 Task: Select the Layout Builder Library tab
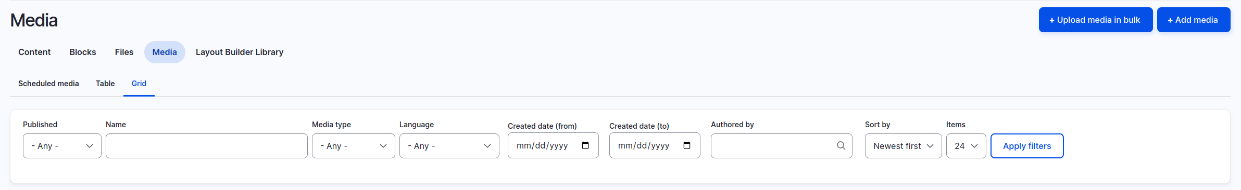pyautogui.click(x=240, y=52)
